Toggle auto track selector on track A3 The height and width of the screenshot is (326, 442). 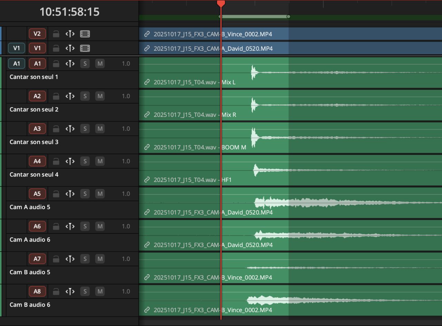pyautogui.click(x=70, y=129)
